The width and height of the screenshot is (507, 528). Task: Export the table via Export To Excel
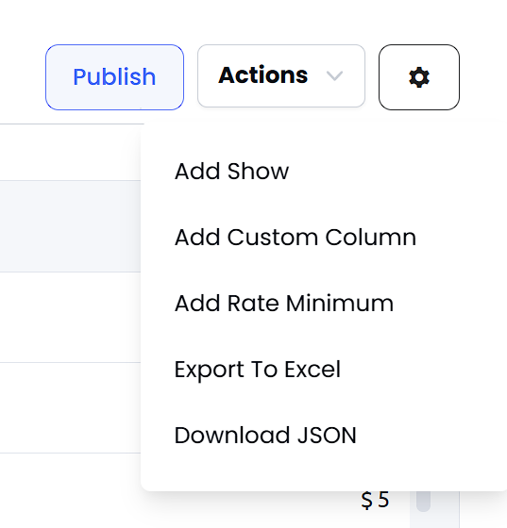coord(258,370)
